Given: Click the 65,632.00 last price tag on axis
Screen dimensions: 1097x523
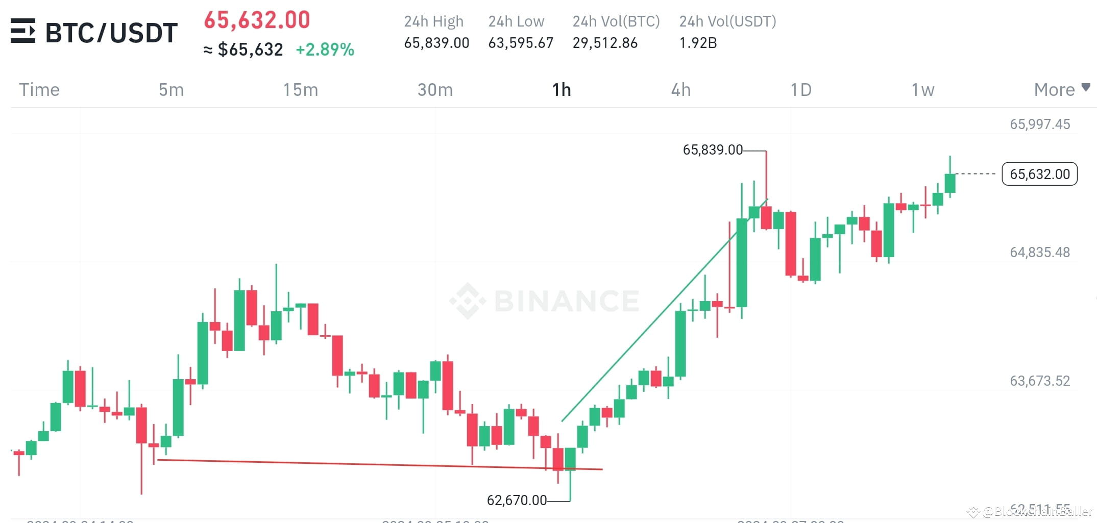Looking at the screenshot, I should click(x=1039, y=174).
